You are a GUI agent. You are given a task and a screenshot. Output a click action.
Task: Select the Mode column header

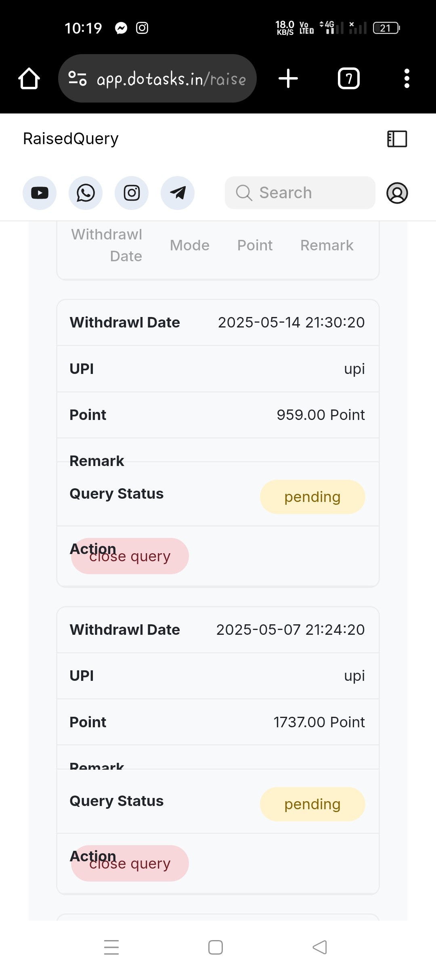pyautogui.click(x=190, y=246)
